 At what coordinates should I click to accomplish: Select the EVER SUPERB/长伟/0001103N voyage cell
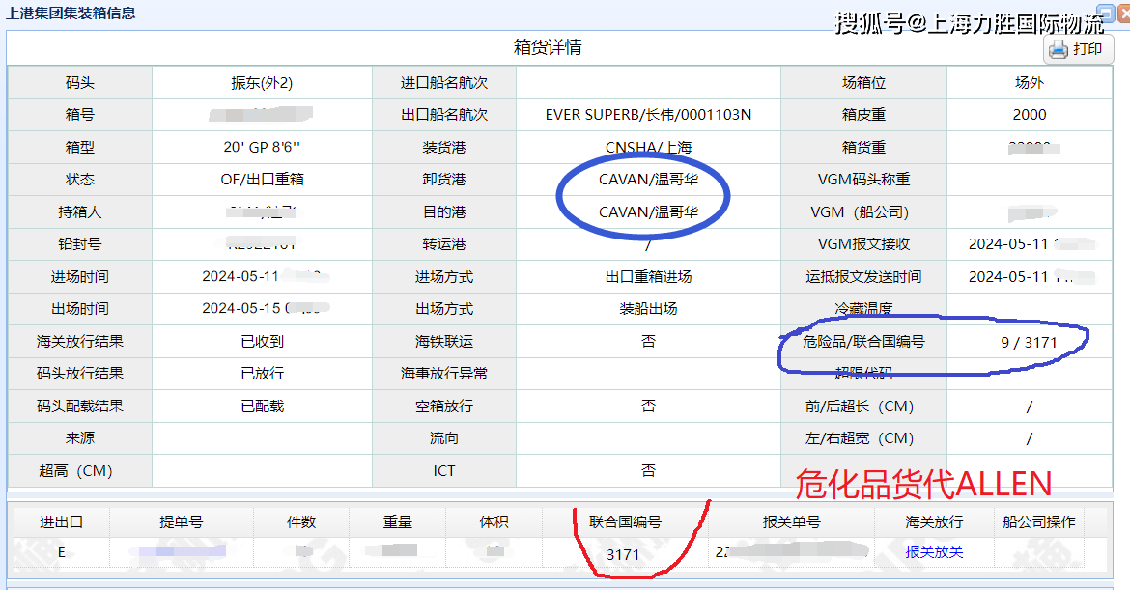(649, 115)
